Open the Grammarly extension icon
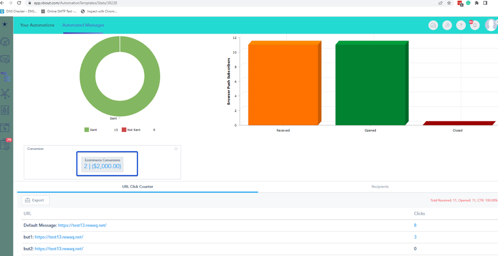498x256 pixels. (468, 3)
